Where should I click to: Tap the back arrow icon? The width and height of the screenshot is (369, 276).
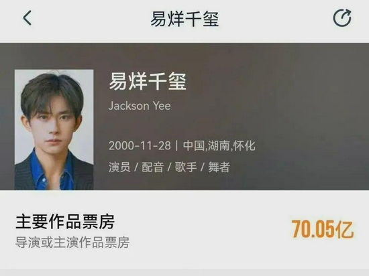[x=27, y=18]
